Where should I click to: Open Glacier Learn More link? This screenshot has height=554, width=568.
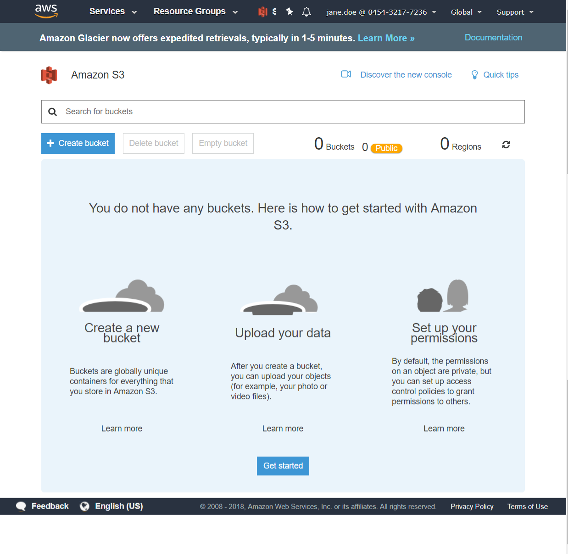386,38
